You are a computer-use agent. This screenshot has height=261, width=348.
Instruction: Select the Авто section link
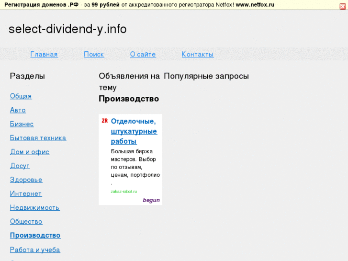tap(18, 110)
